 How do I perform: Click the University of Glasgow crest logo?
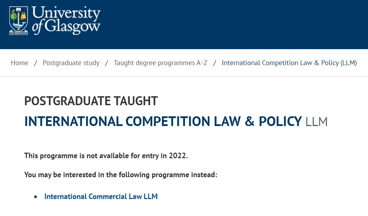tap(18, 21)
